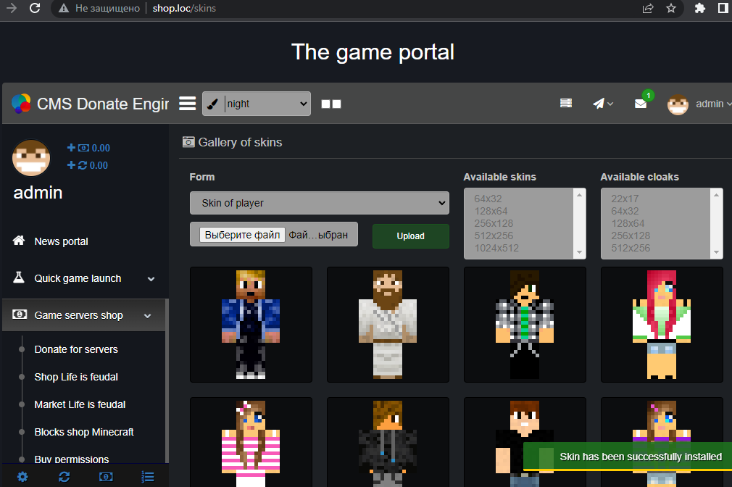Click the paper plane icon in header
Screen dimensions: 732x487
coord(602,104)
